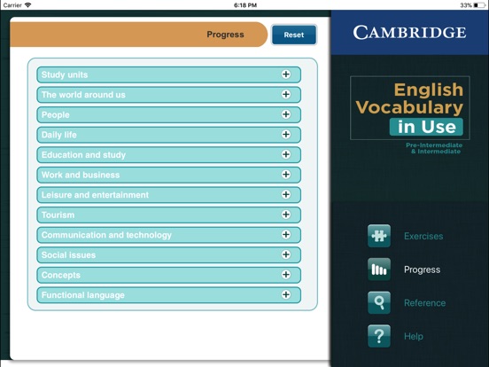The image size is (489, 367).
Task: Select the Help menu label
Action: (x=414, y=336)
